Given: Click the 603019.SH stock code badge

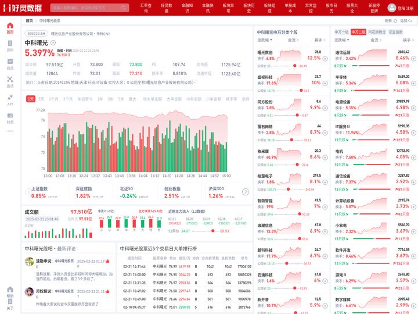Looking at the screenshot, I should [x=36, y=34].
